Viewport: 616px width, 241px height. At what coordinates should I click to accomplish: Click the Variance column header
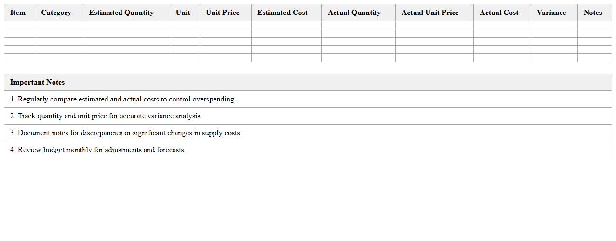551,13
